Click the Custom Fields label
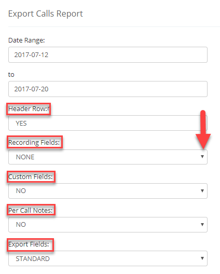The image size is (220, 274). point(31,176)
